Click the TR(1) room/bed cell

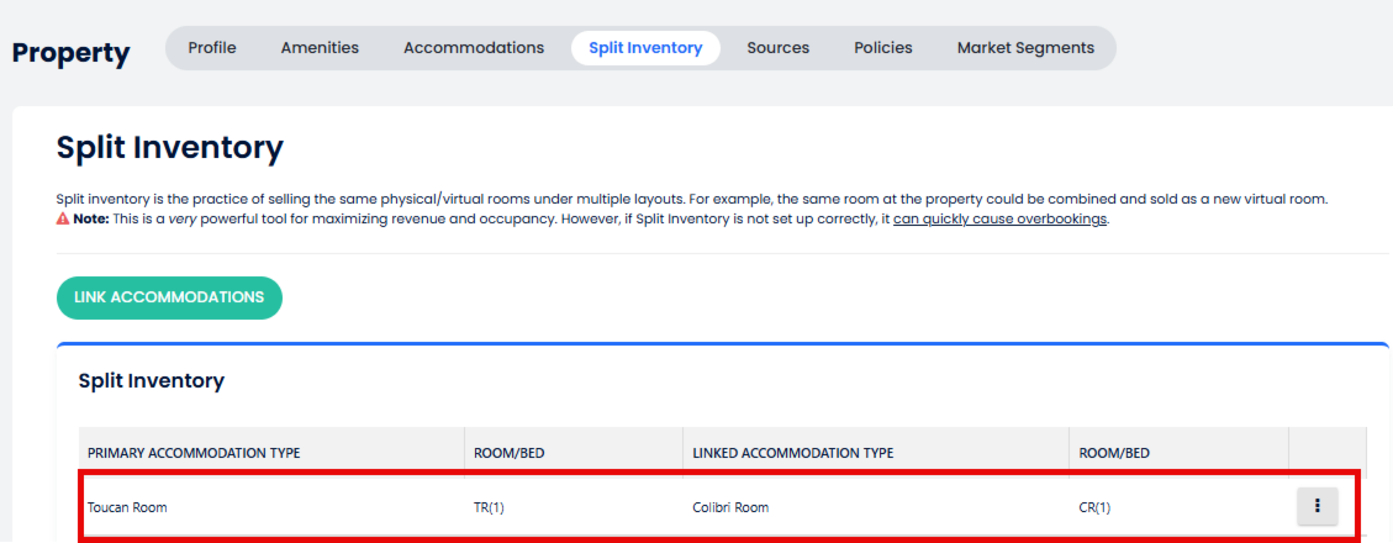coord(489,507)
